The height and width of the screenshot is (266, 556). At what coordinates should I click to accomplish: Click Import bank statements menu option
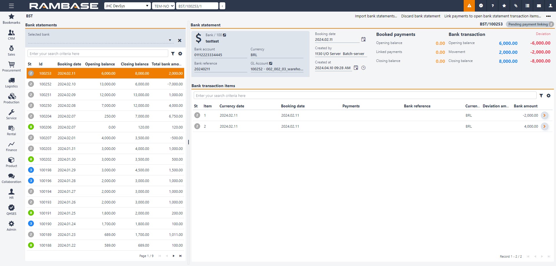pos(376,16)
